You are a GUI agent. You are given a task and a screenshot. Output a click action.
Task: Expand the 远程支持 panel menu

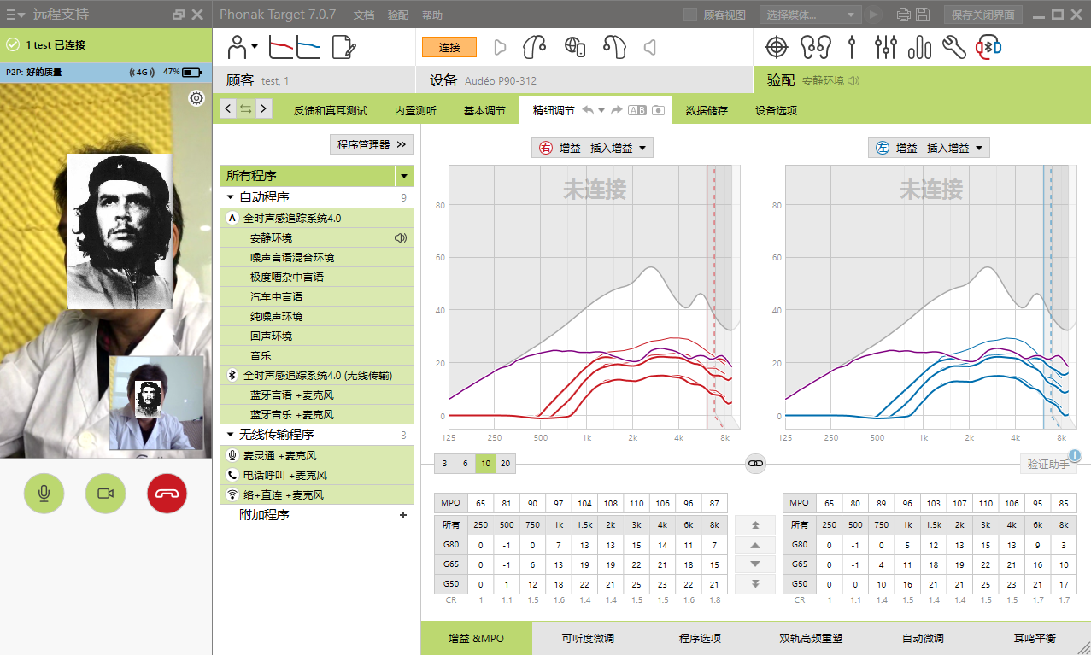[x=15, y=15]
